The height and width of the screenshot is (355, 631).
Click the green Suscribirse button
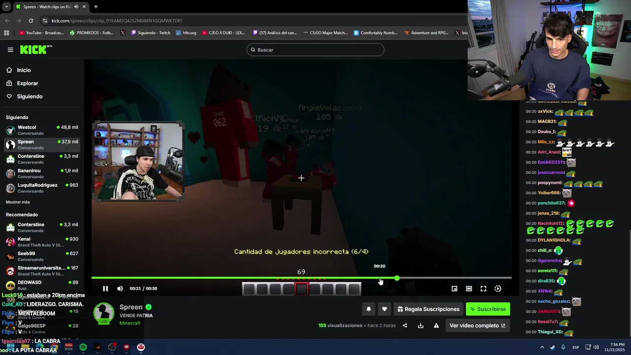(488, 309)
